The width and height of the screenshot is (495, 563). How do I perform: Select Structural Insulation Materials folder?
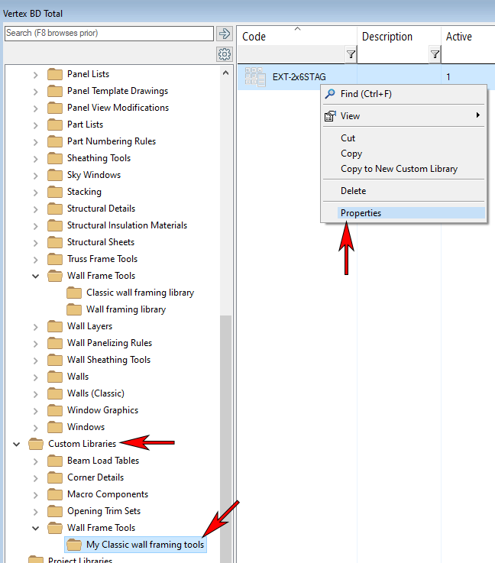pyautogui.click(x=127, y=225)
